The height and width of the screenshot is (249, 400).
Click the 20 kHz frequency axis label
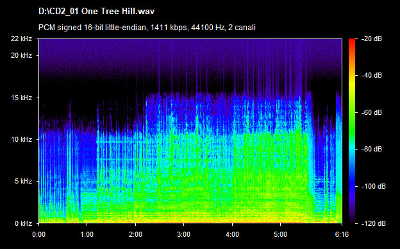coord(21,55)
